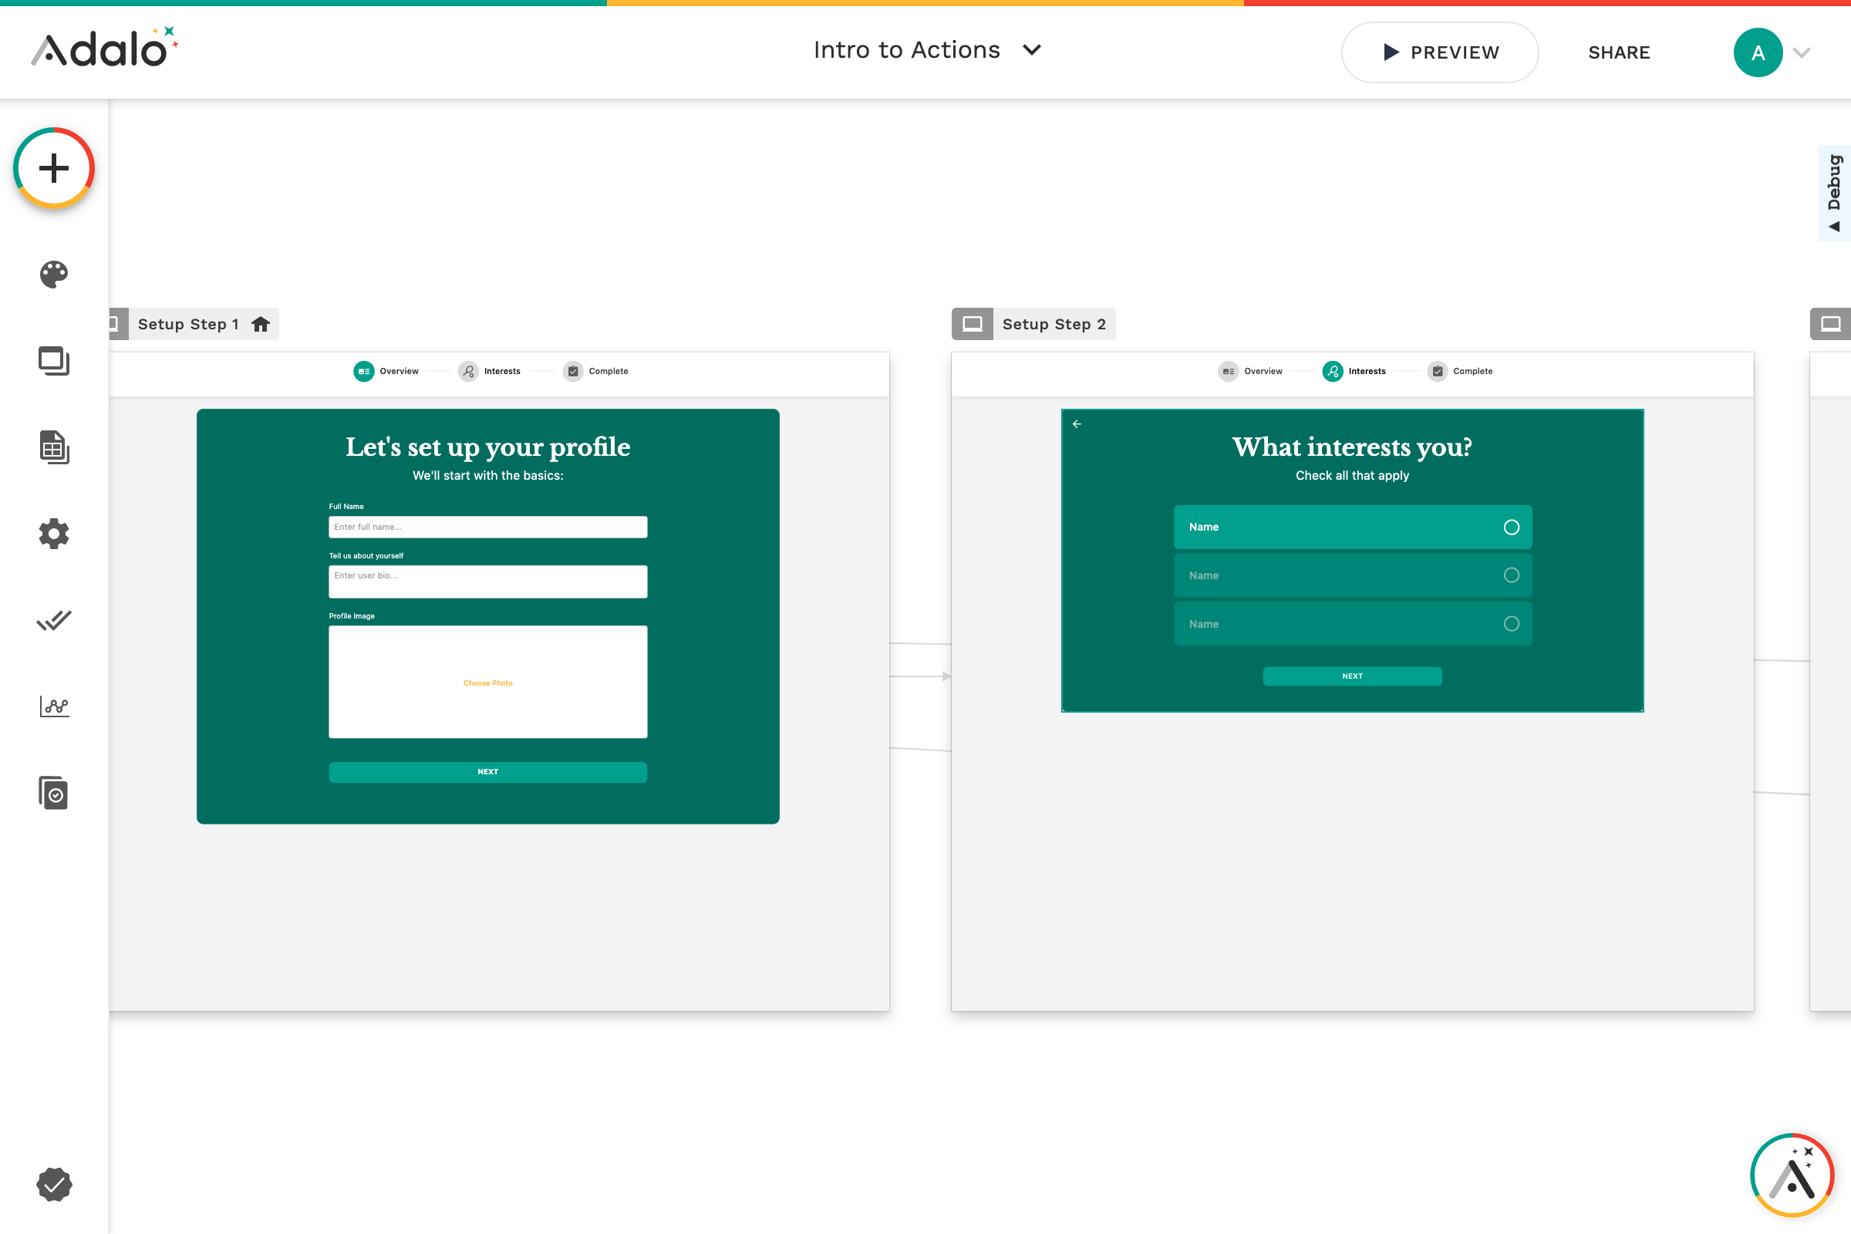The image size is (1851, 1234).
Task: Click the Choose Photo link
Action: (x=488, y=683)
